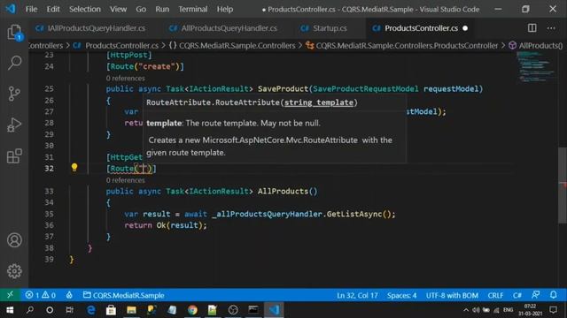Open the Run menu
The height and width of the screenshot is (318, 567).
162,9
